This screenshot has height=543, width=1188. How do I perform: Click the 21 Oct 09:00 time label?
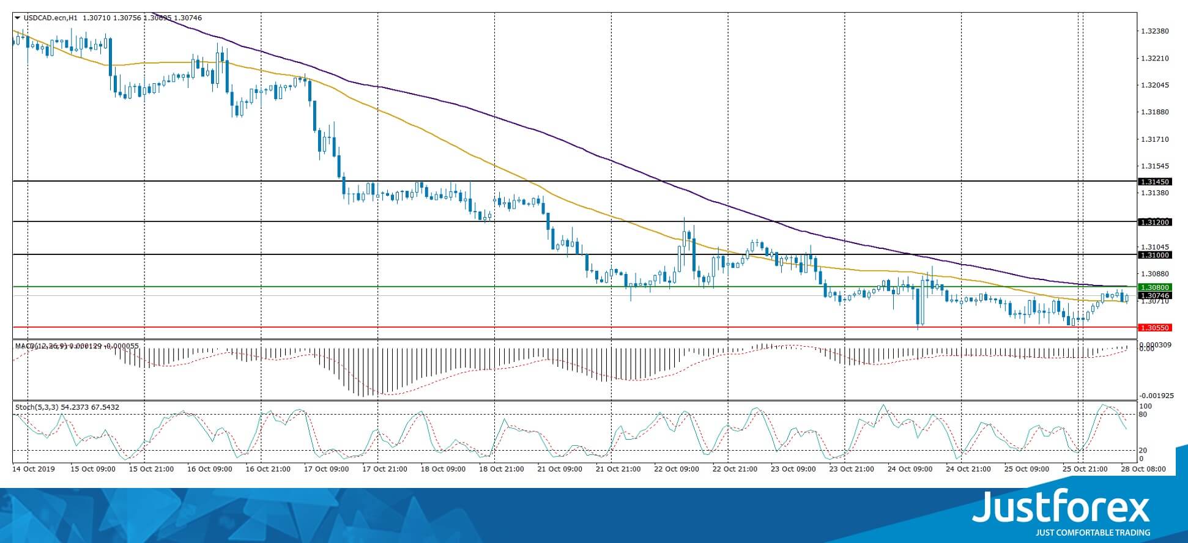[x=560, y=469]
